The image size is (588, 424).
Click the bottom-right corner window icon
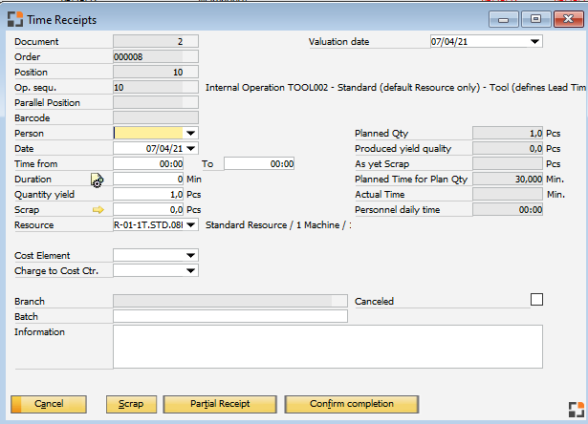click(574, 408)
